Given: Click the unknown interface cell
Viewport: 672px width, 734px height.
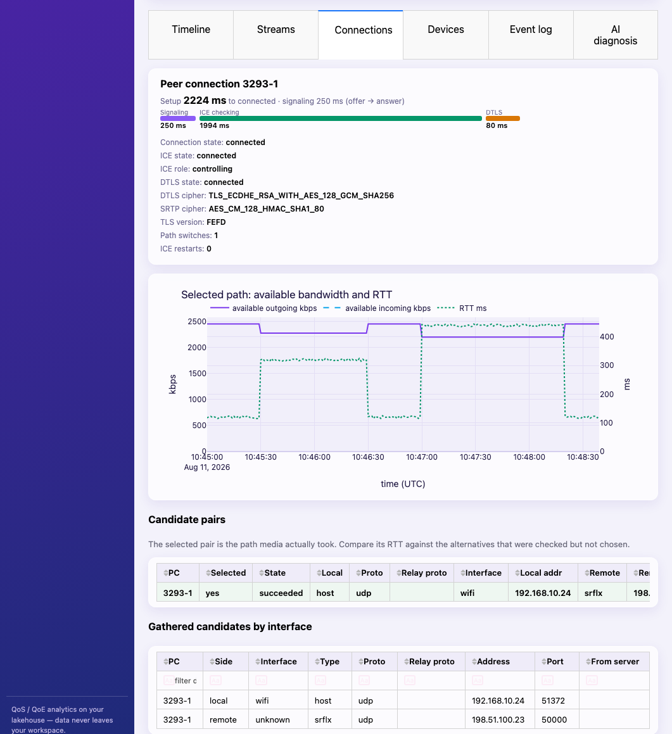Looking at the screenshot, I should coord(278,719).
